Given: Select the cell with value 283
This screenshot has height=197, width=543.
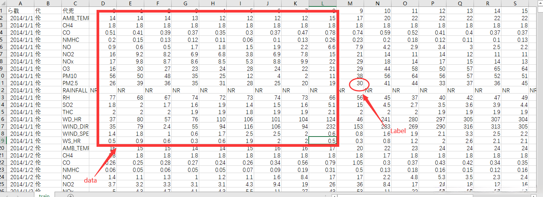Looking at the screenshot, I should 377,126.
